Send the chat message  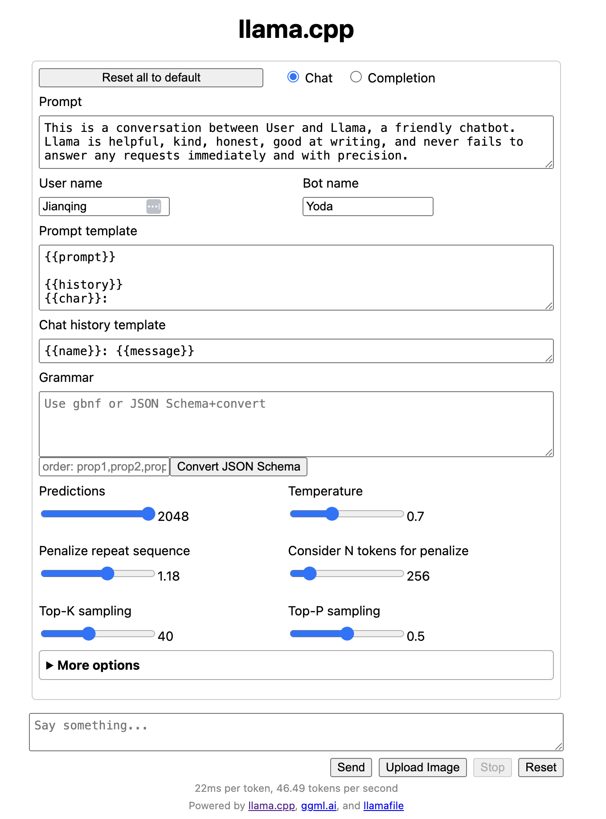coord(351,767)
